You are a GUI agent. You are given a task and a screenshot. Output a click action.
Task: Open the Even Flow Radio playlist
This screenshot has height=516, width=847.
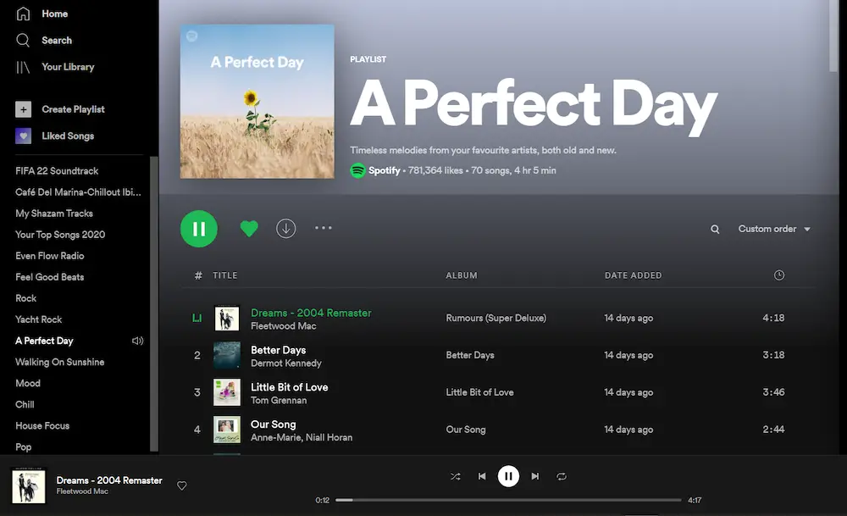tap(50, 256)
